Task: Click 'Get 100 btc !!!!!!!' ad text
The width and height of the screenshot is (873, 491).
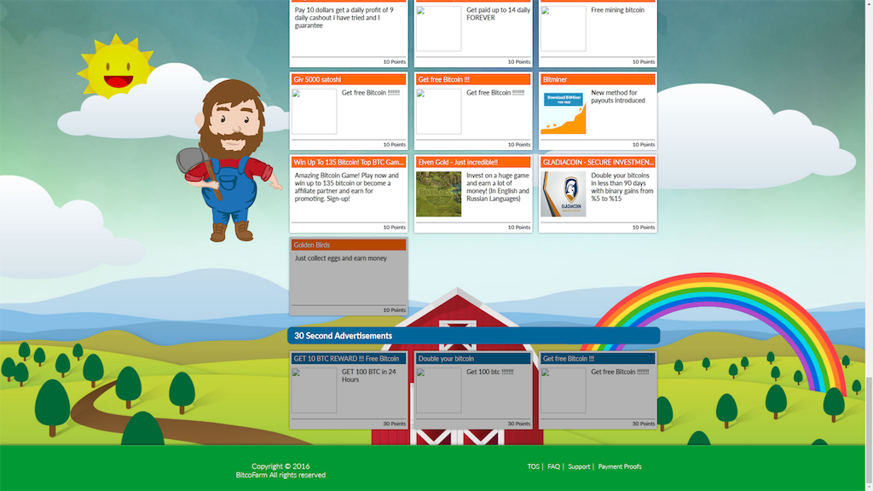Action: 490,372
